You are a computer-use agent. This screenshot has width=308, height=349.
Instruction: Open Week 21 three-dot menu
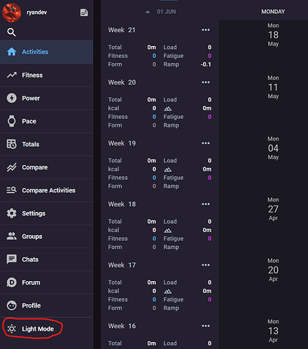(x=206, y=30)
